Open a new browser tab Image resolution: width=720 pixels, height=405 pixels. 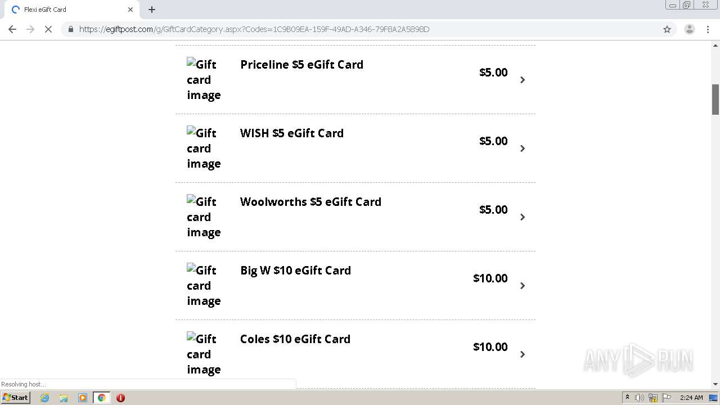coord(152,10)
